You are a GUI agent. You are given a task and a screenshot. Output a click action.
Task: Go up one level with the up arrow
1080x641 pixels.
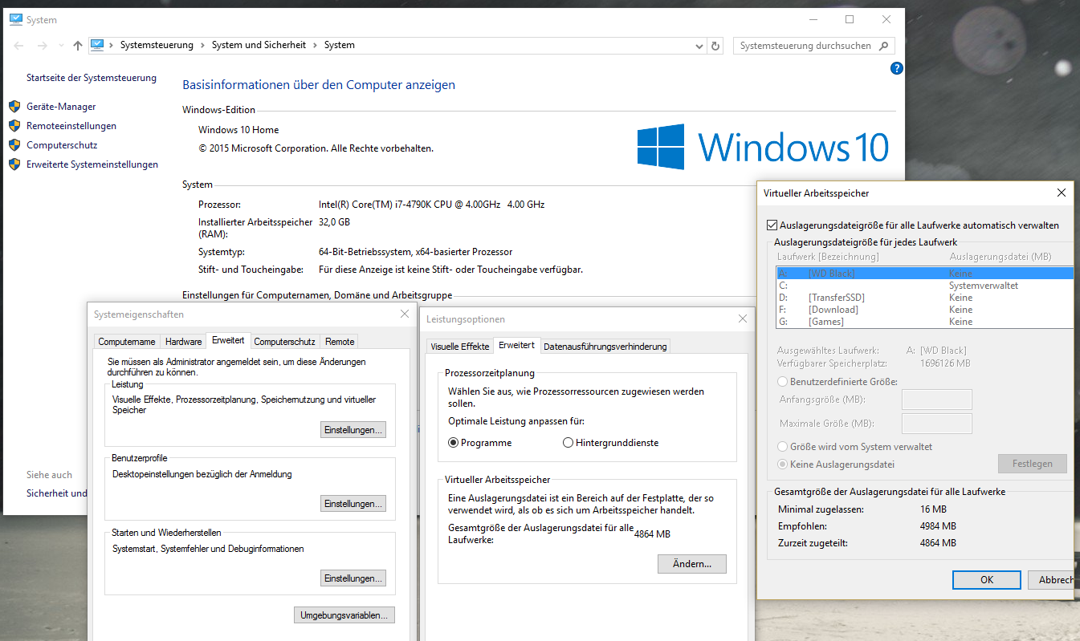point(77,46)
